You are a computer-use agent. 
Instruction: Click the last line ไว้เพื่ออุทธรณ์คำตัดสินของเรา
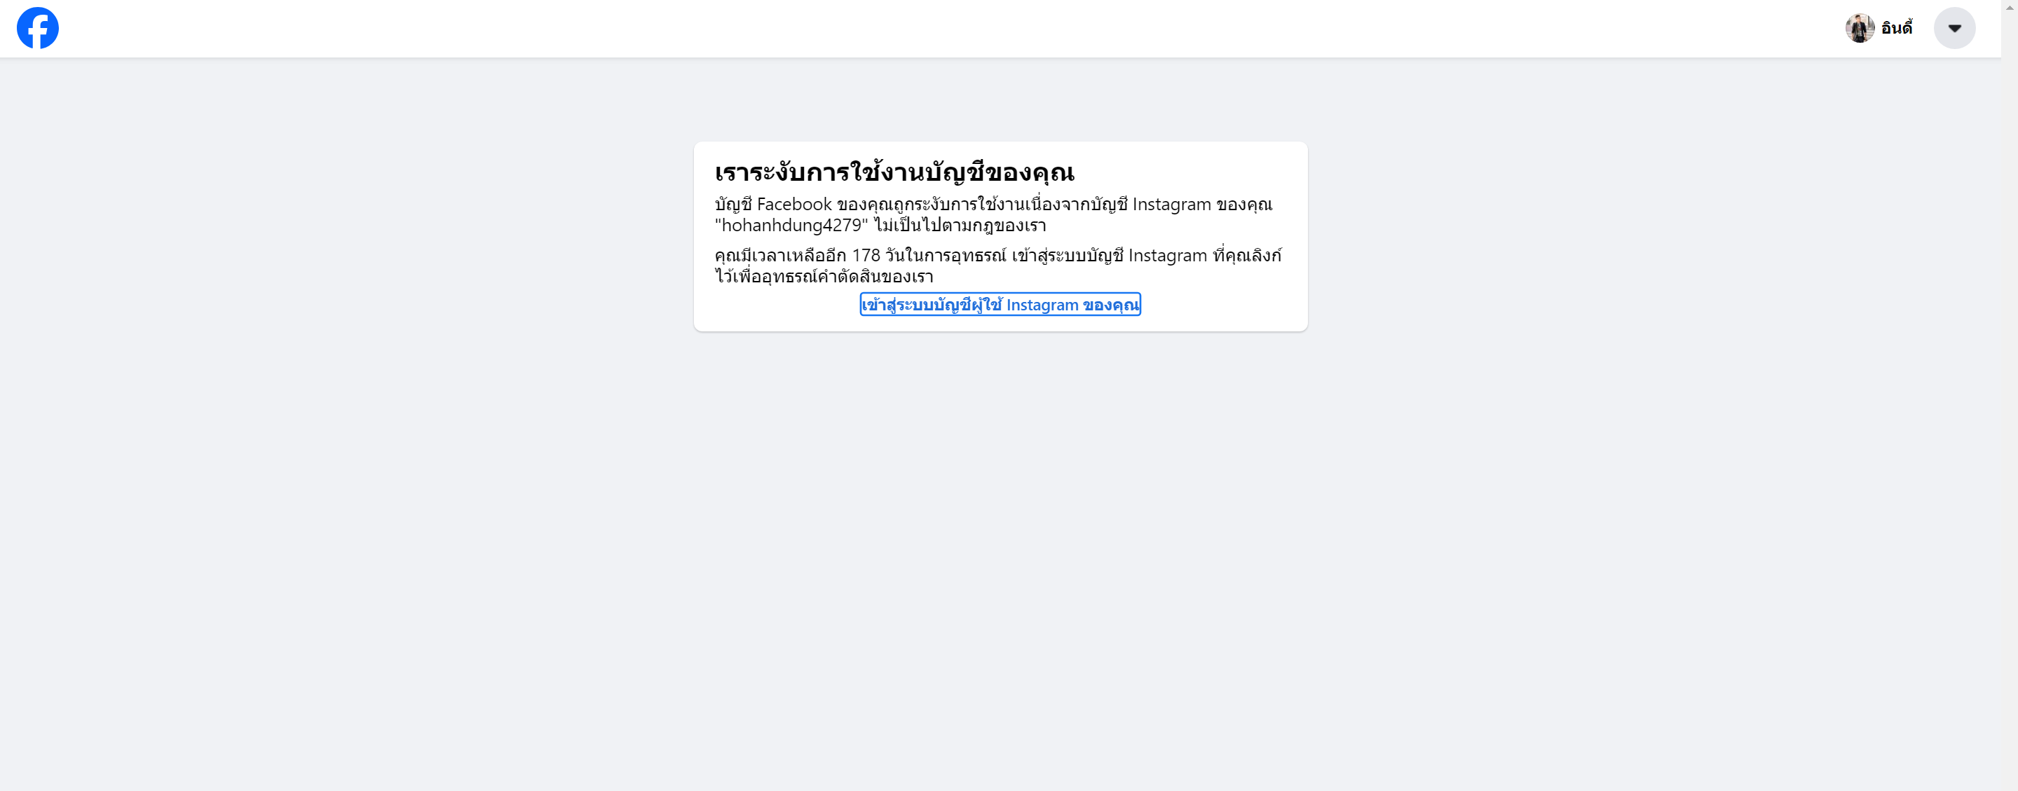pos(824,277)
